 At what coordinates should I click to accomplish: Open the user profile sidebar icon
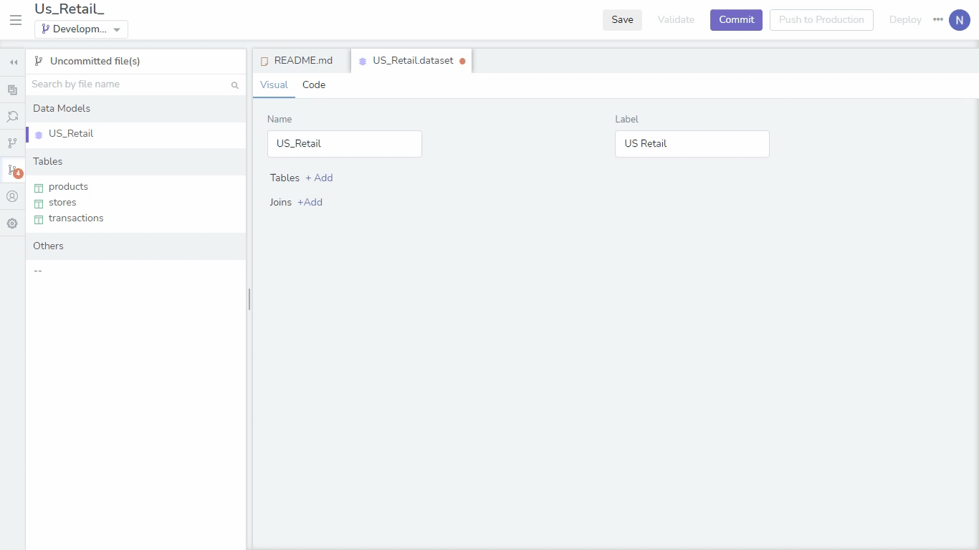pos(12,196)
